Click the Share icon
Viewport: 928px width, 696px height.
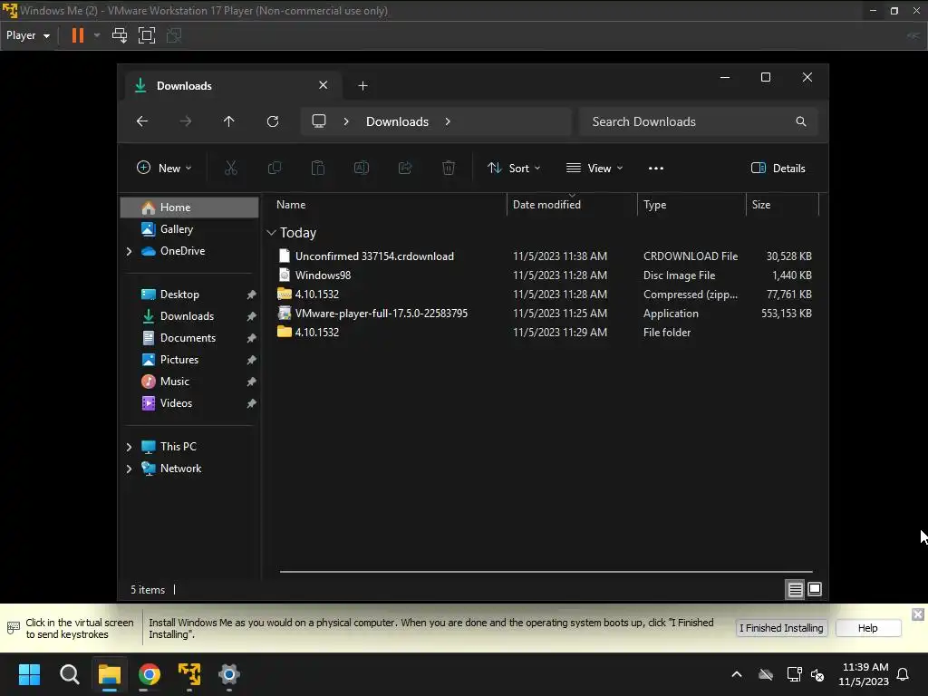click(x=405, y=168)
